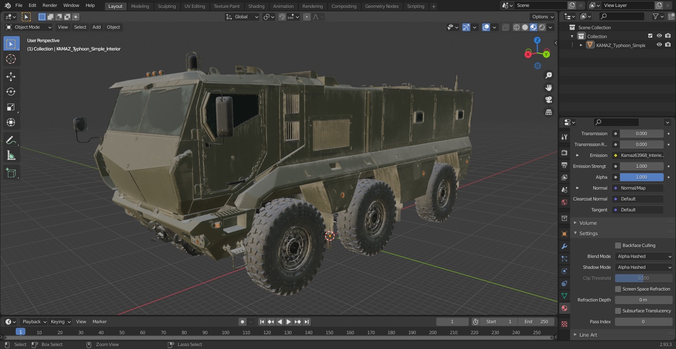Viewport: 676px width, 349px height.
Task: Select the Cursor tool in toolbar
Action: pos(11,59)
